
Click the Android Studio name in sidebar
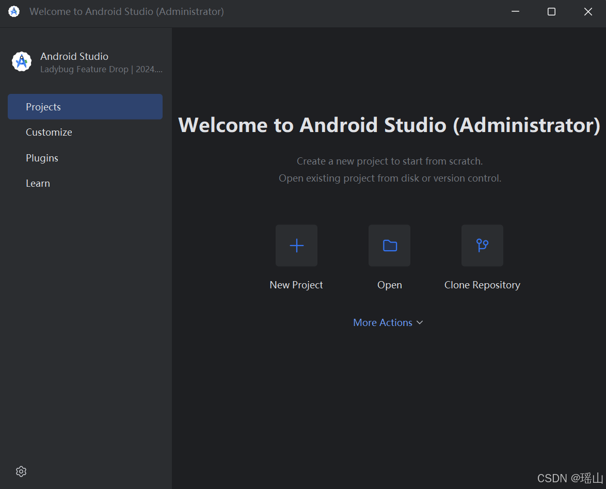coord(74,56)
